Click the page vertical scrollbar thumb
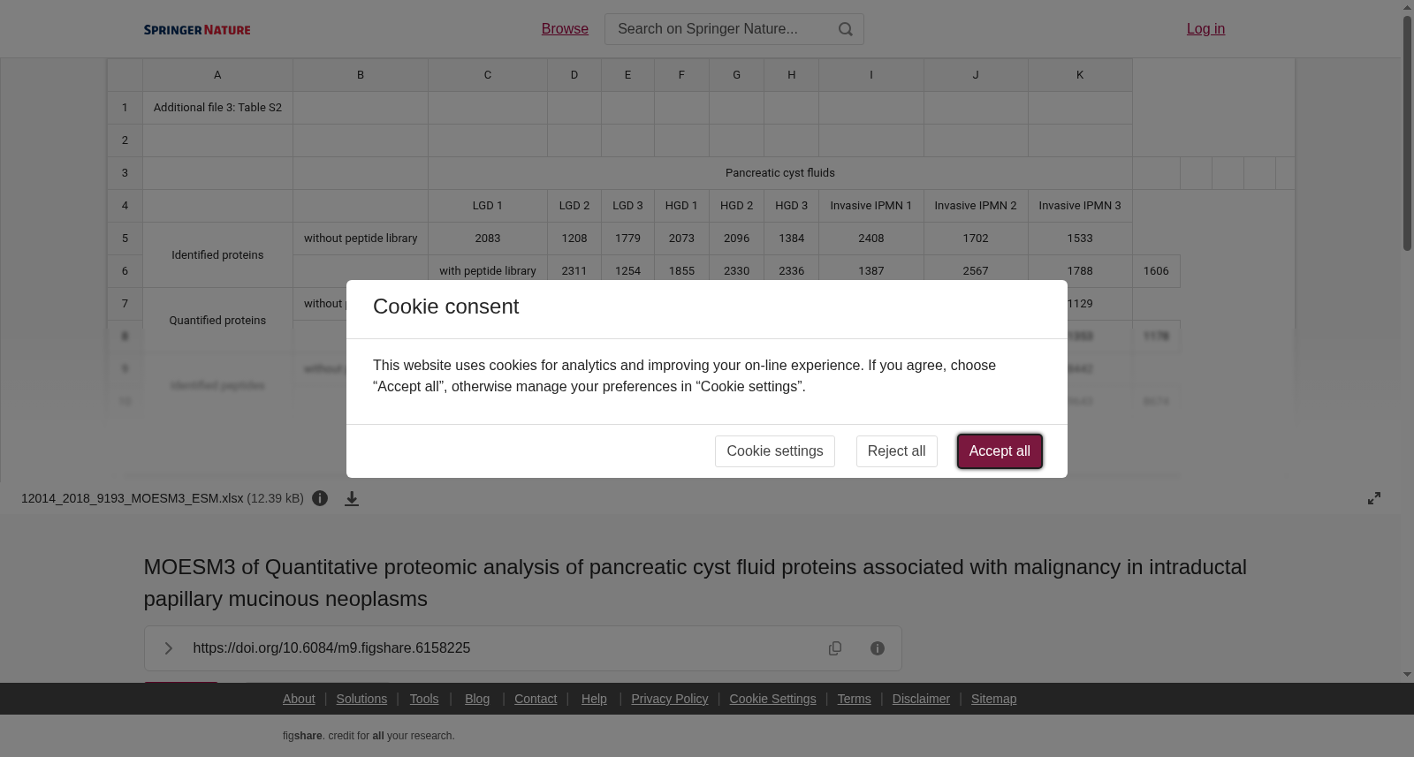 (1407, 132)
